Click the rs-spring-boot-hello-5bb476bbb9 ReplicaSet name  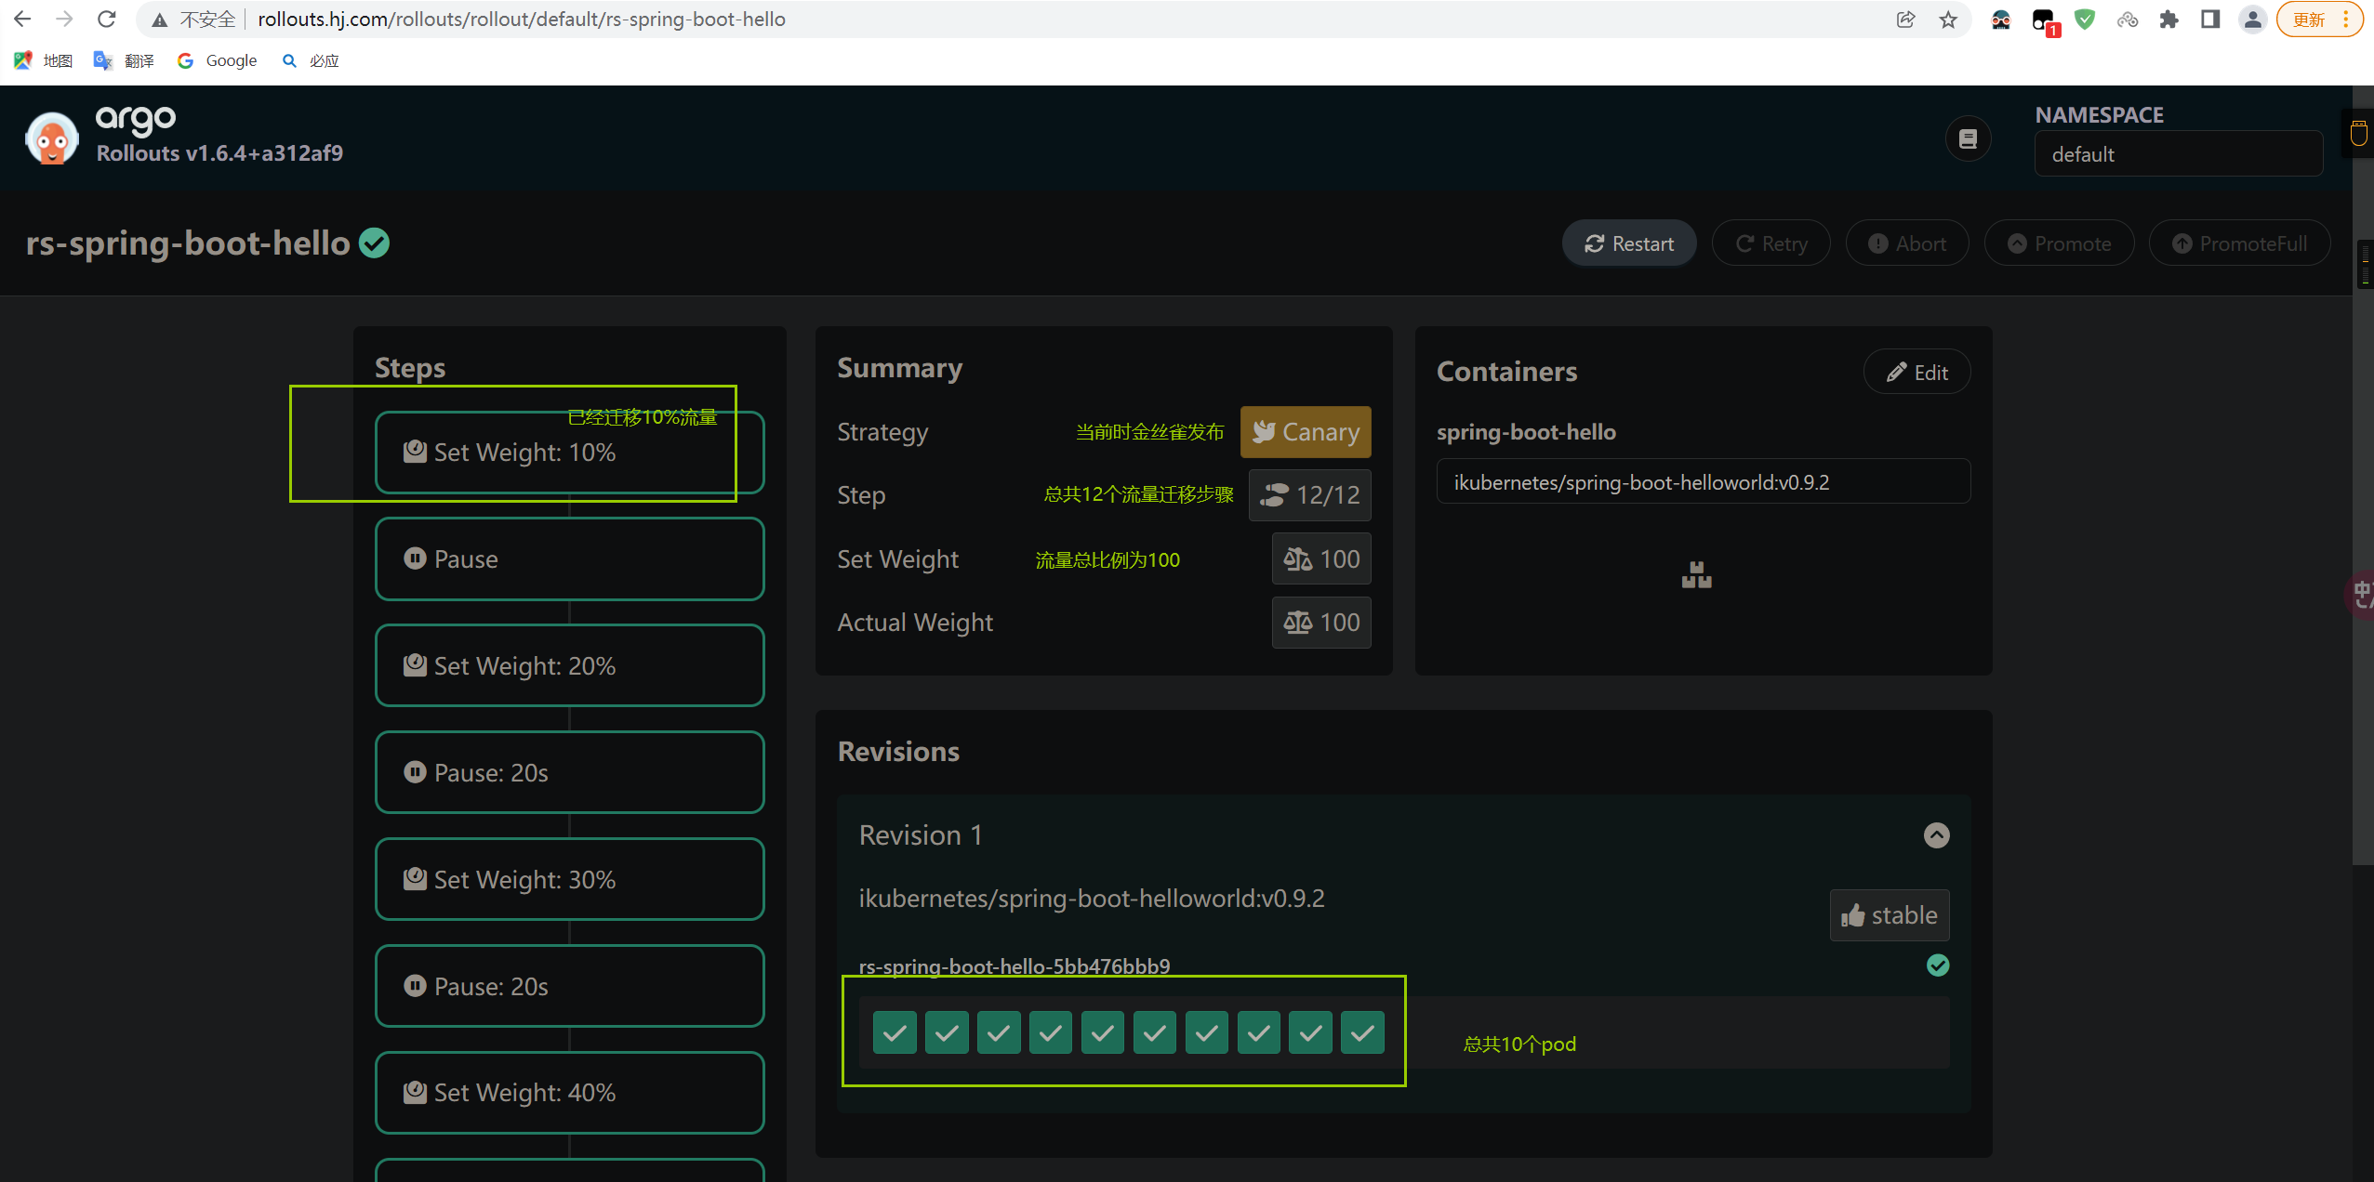click(x=1015, y=966)
